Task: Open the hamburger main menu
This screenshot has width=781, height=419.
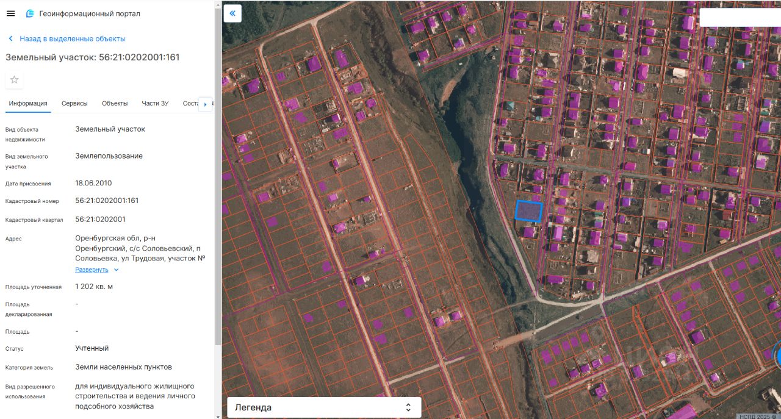Action: point(10,13)
